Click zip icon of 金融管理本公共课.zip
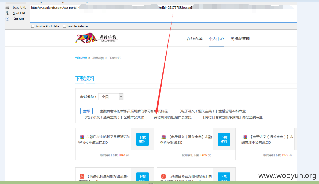319x184 pixels. coord(245,137)
